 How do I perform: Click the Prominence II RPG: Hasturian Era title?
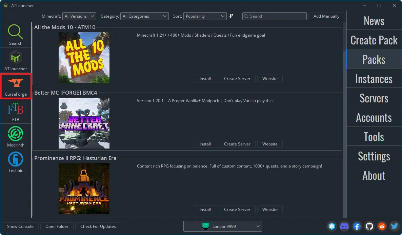75,158
